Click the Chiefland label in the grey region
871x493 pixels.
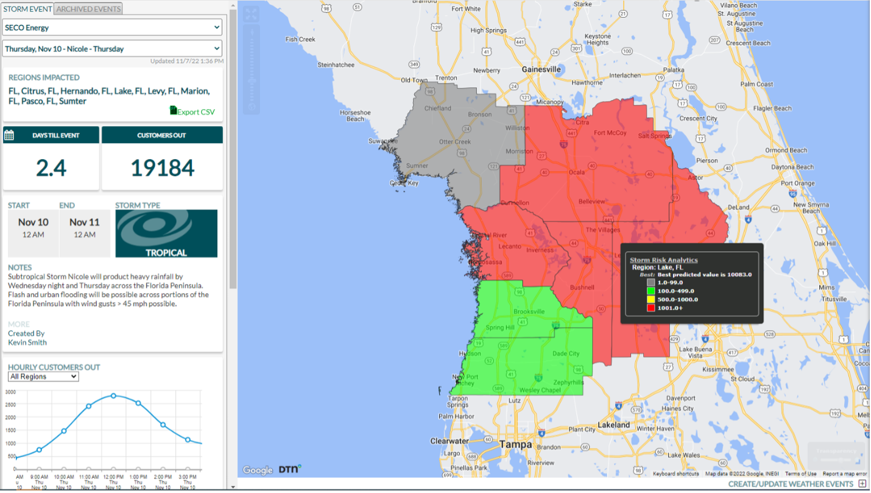click(x=437, y=108)
